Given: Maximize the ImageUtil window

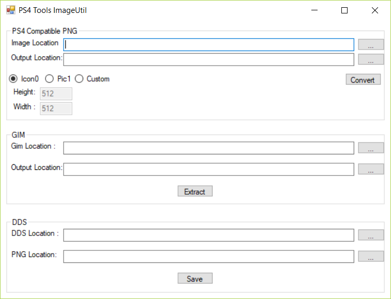Looking at the screenshot, I should pyautogui.click(x=344, y=10).
